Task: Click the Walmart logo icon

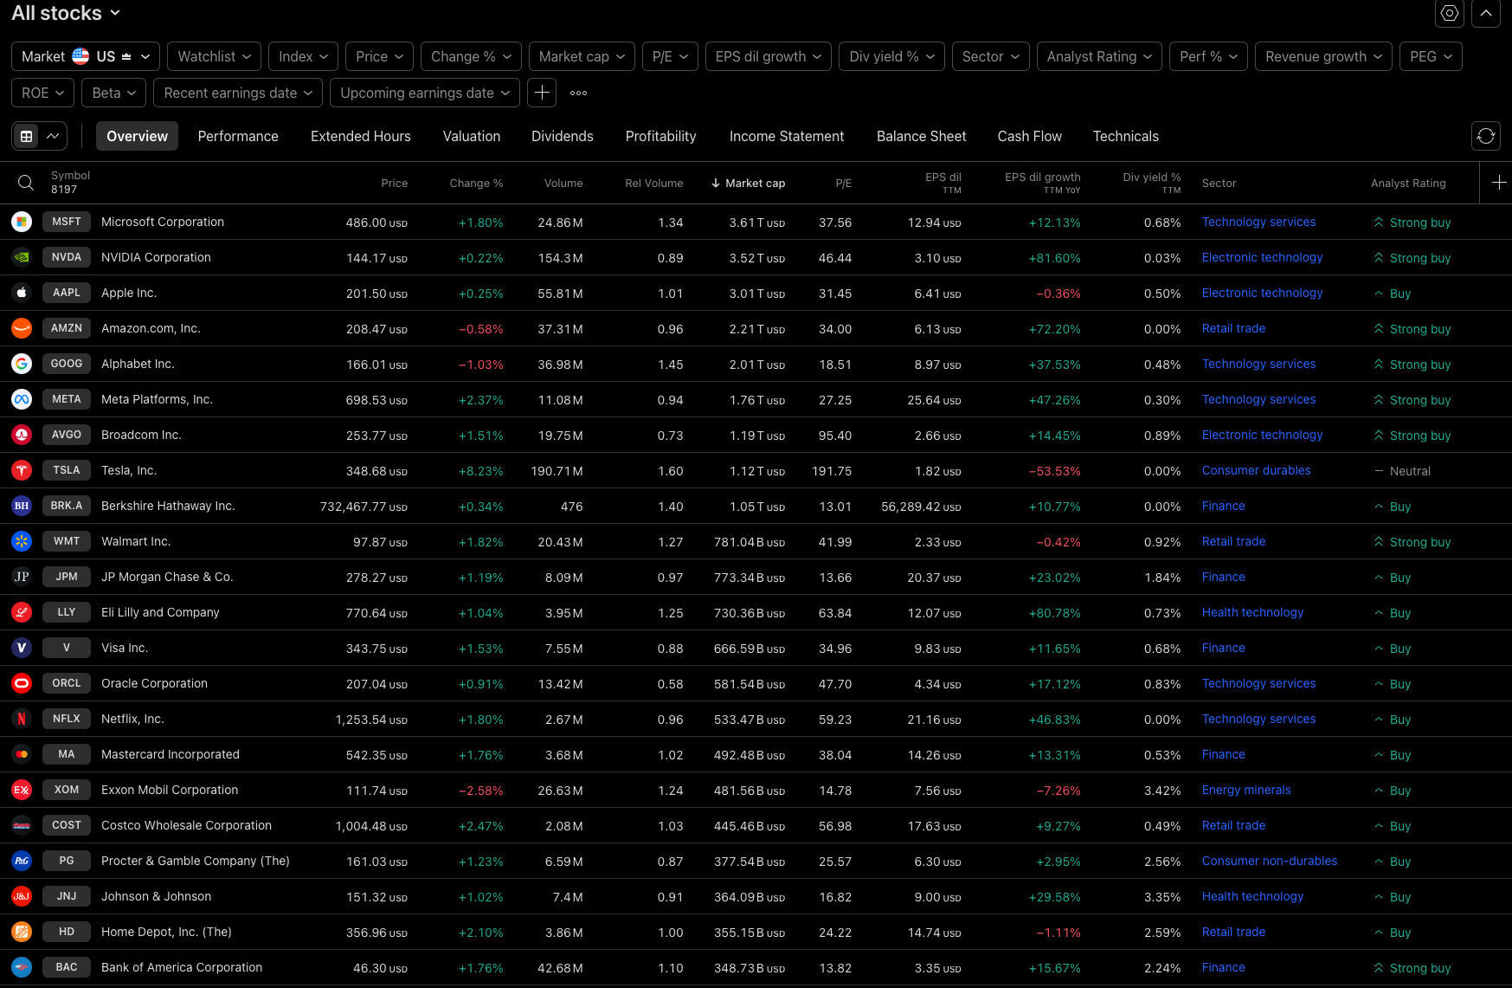Action: coord(22,542)
